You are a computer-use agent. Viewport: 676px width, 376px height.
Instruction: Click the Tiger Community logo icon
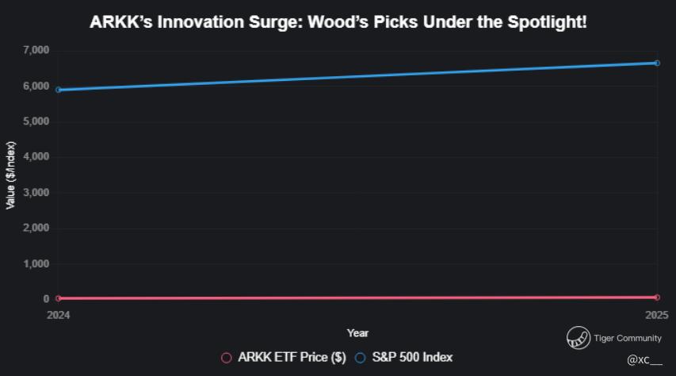578,338
